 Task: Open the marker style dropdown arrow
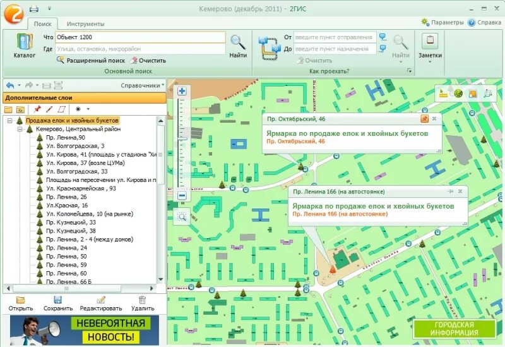[88, 109]
